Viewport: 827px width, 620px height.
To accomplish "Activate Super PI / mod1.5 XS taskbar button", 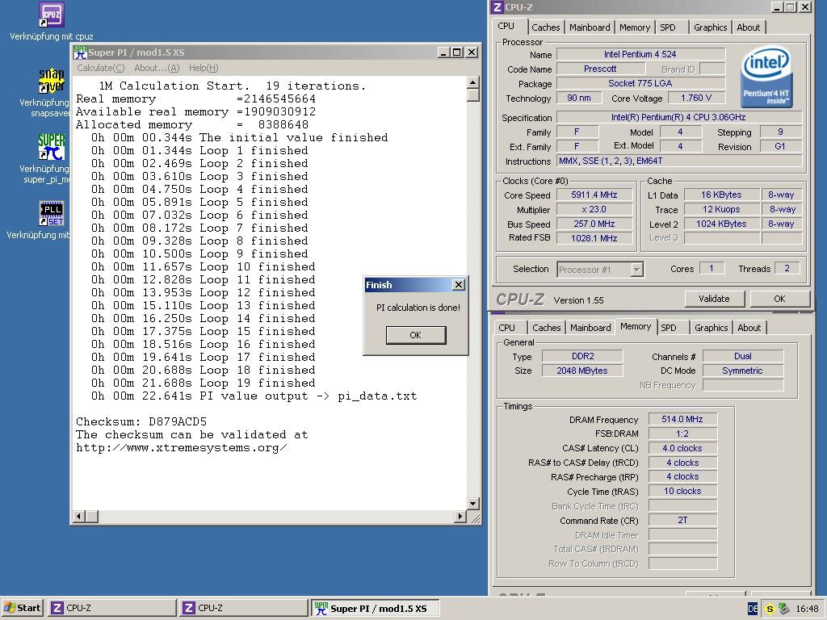I will [376, 608].
